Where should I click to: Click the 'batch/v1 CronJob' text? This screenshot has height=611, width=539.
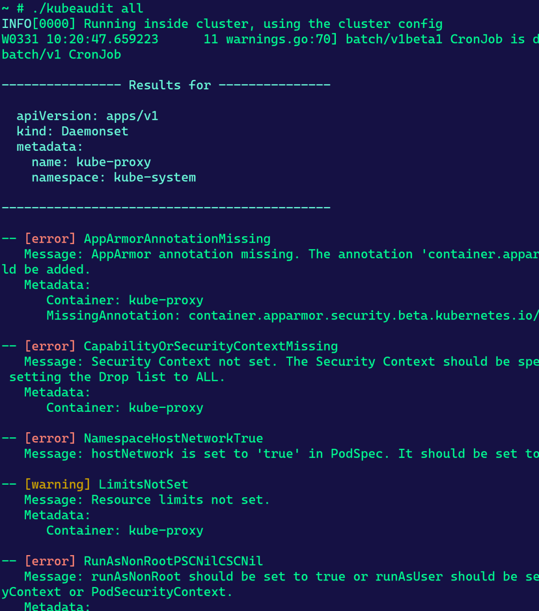[61, 54]
